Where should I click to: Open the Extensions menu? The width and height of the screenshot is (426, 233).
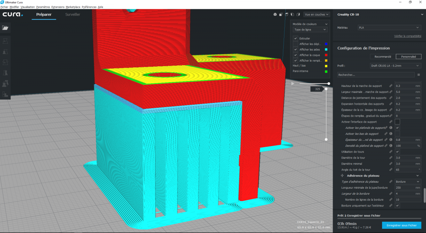click(58, 7)
